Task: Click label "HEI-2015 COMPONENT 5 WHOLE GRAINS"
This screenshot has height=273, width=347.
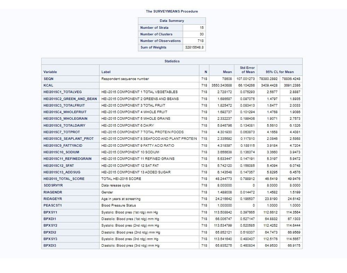Action: (x=136, y=119)
